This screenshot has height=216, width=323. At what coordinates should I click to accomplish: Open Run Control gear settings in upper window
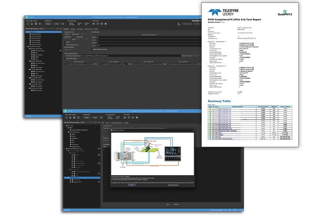point(106,24)
